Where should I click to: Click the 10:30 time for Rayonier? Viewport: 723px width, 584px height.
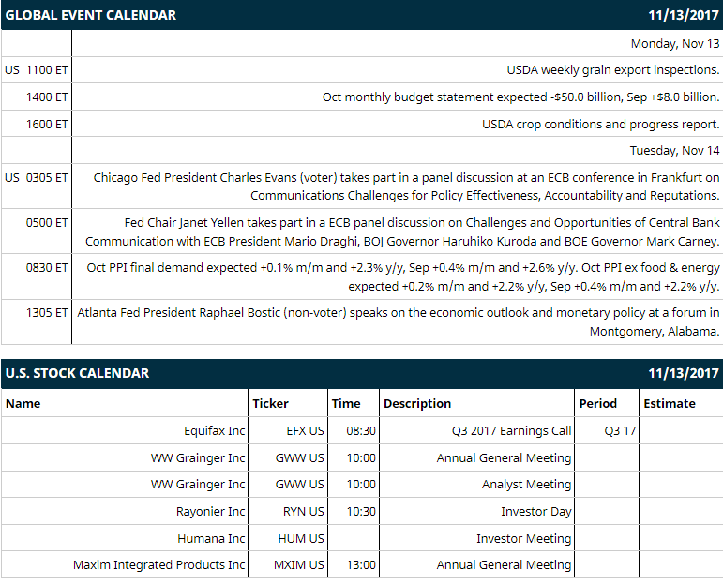[361, 512]
